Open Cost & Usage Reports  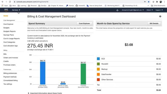pos(11,39)
